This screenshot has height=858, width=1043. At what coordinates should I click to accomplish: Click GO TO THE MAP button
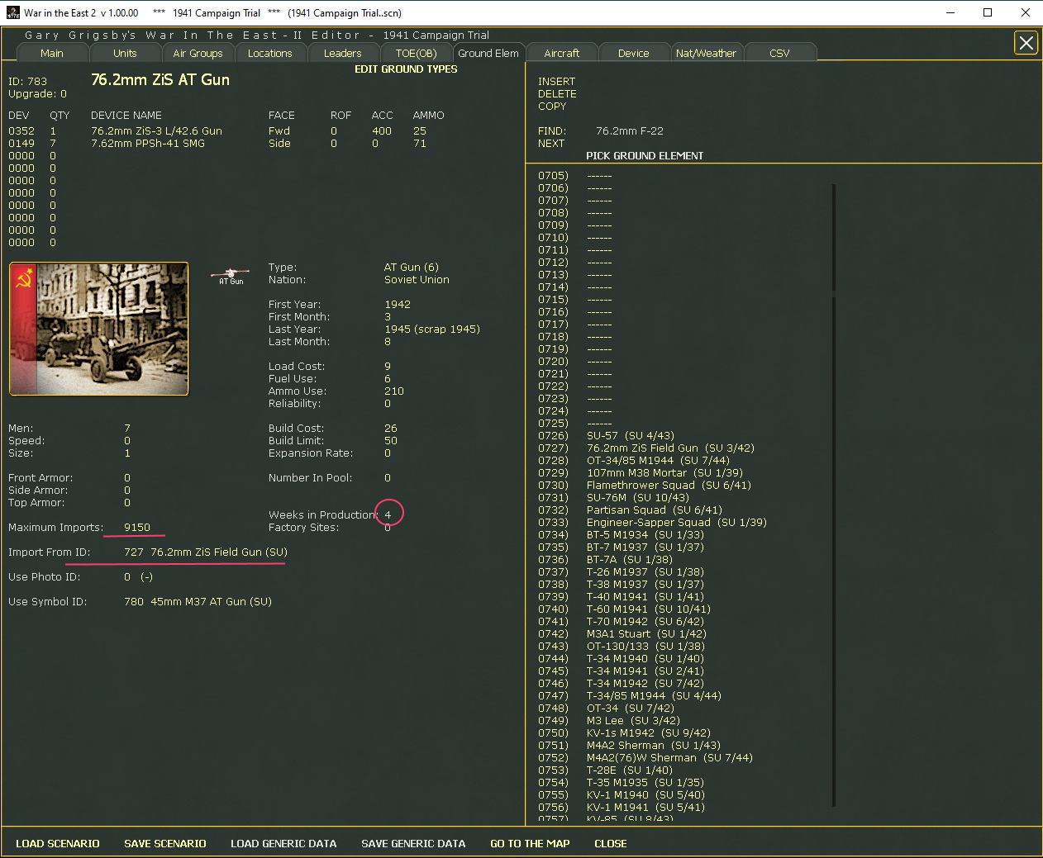click(x=530, y=843)
